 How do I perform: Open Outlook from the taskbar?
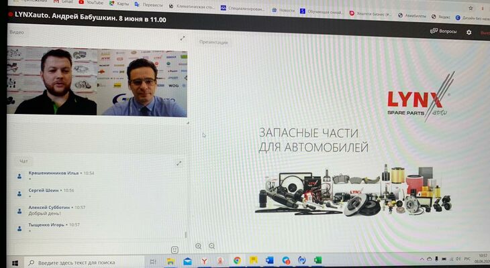coord(269,260)
